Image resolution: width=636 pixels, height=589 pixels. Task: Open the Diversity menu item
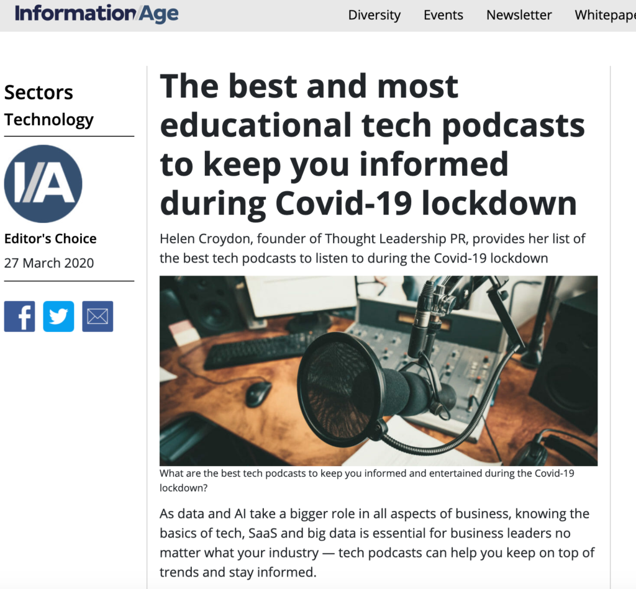(x=375, y=15)
